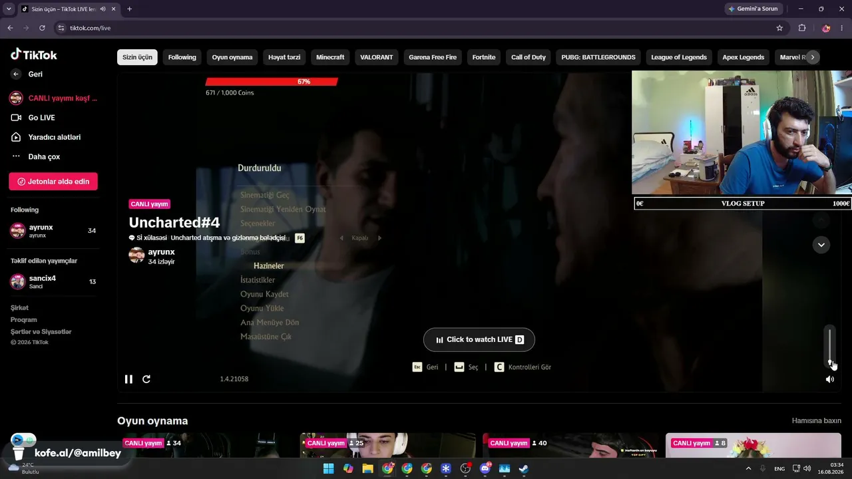Open the Proqram footer link
852x479 pixels.
point(24,320)
